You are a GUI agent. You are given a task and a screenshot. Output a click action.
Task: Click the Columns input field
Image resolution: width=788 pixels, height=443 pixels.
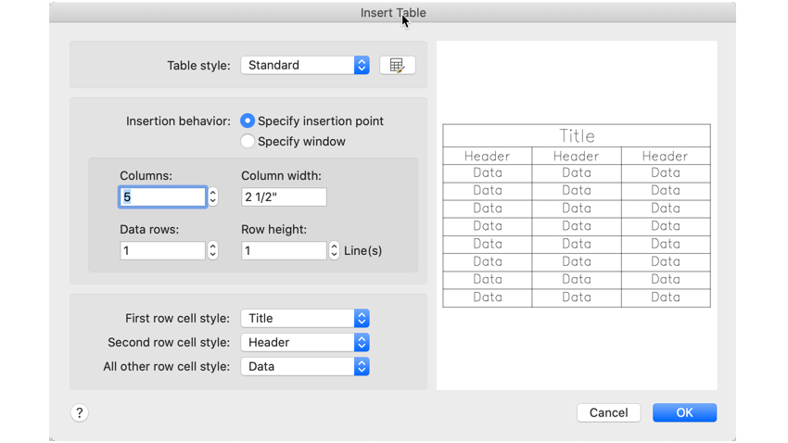(x=163, y=196)
